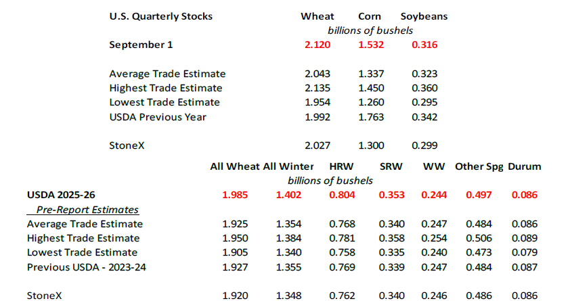Click the Lowest Trade Estimate Durum value 0.079
The image size is (568, 301).
pos(525,252)
